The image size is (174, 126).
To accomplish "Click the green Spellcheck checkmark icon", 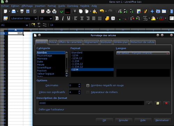I will click(x=62, y=11).
